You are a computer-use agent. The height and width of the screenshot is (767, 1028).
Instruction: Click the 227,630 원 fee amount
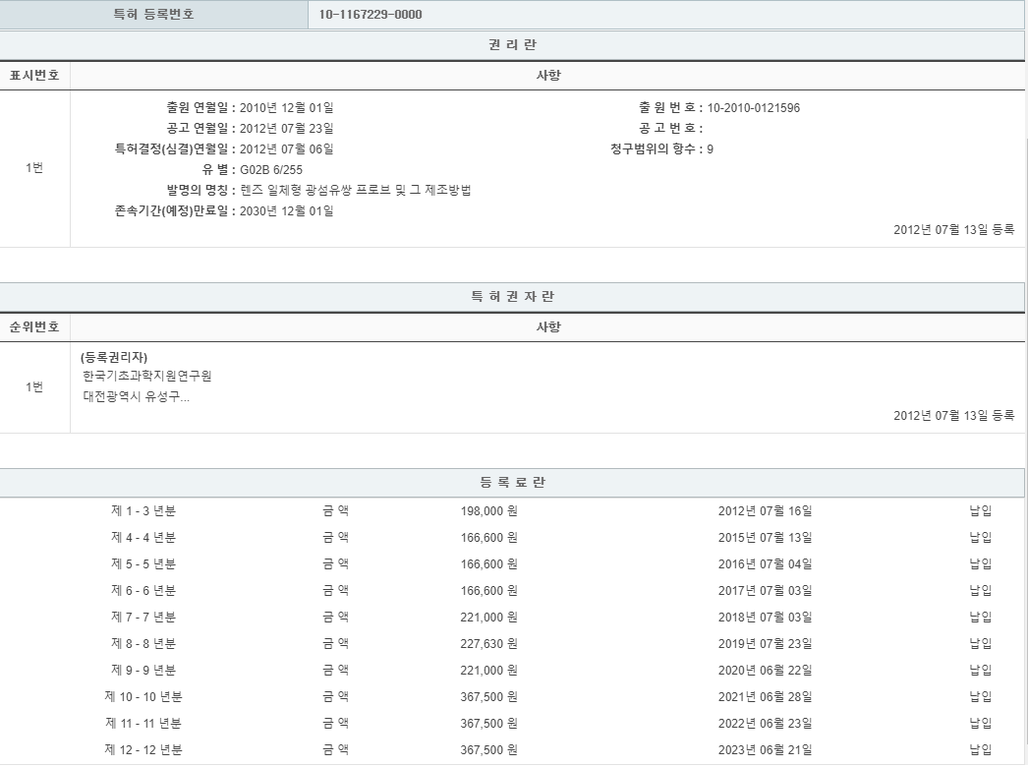[488, 644]
